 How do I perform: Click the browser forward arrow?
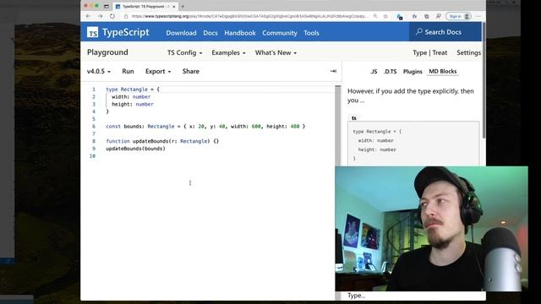100,16
